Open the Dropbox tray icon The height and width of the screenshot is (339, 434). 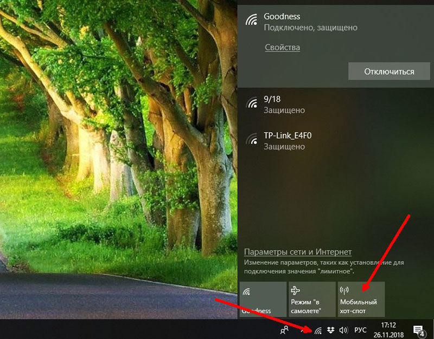330,330
